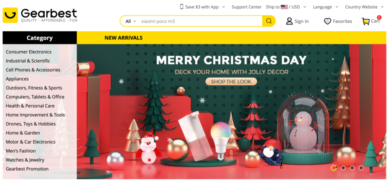Select the third banner slide dot
The height and width of the screenshot is (181, 389).
(352, 168)
